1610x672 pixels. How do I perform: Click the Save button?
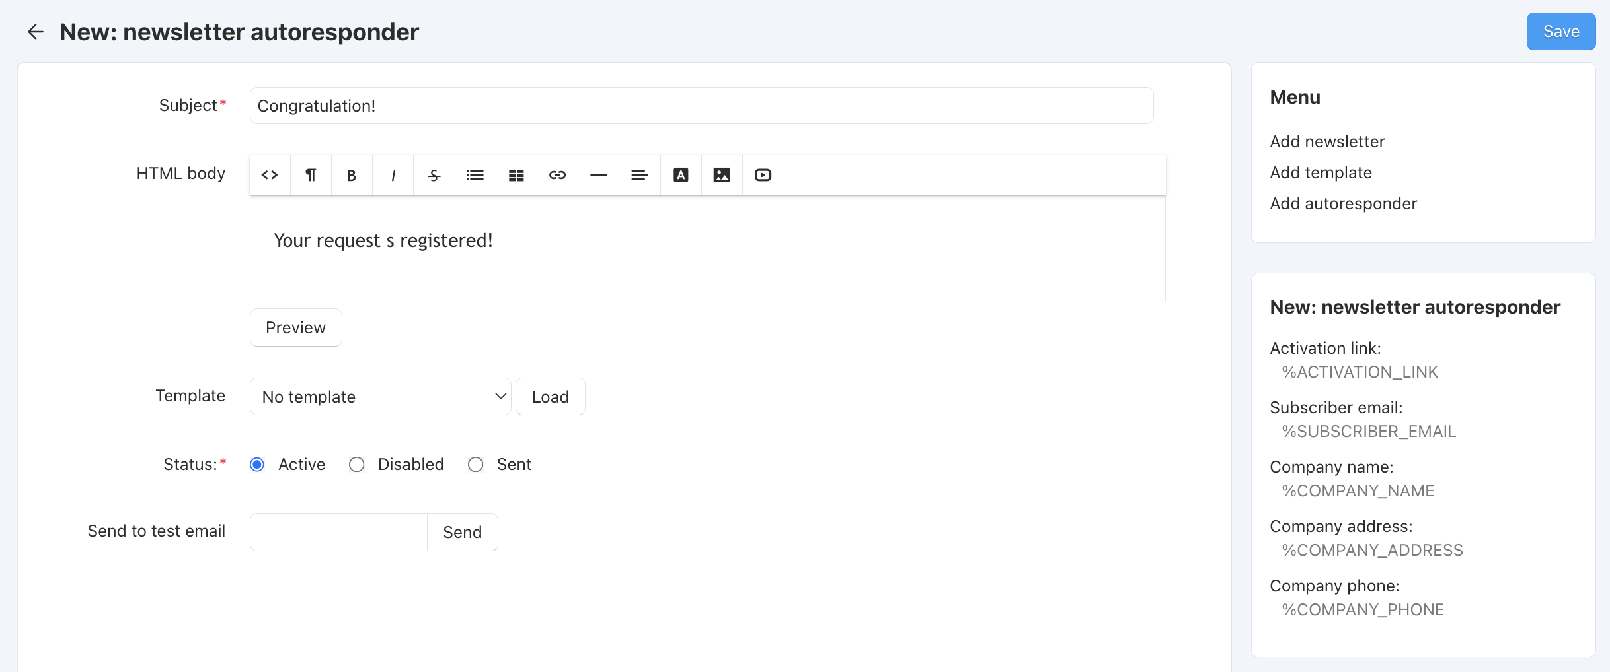1560,32
